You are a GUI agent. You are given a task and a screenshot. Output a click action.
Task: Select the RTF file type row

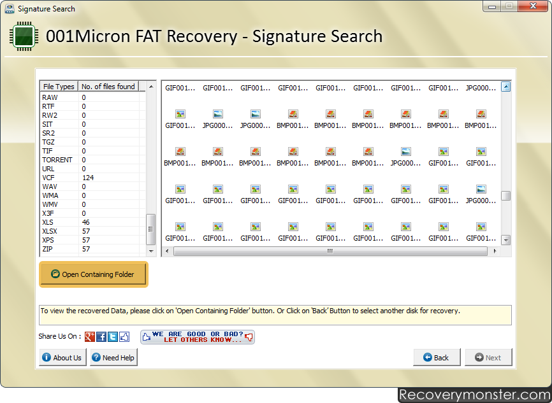pyautogui.click(x=92, y=106)
